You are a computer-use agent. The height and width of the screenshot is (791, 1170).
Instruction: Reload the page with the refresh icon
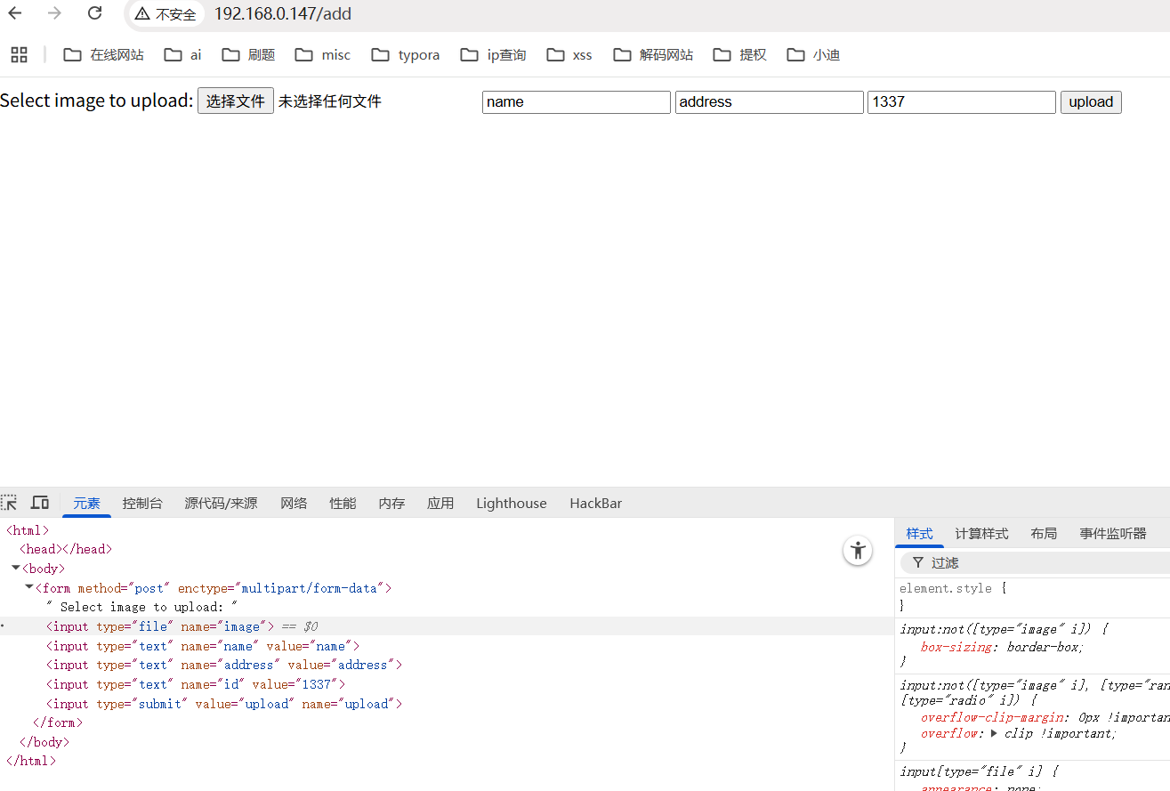coord(94,13)
